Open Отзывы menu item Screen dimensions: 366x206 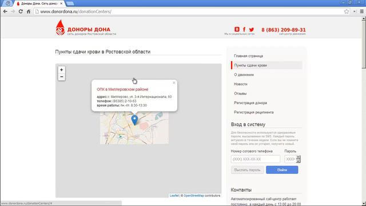click(240, 93)
